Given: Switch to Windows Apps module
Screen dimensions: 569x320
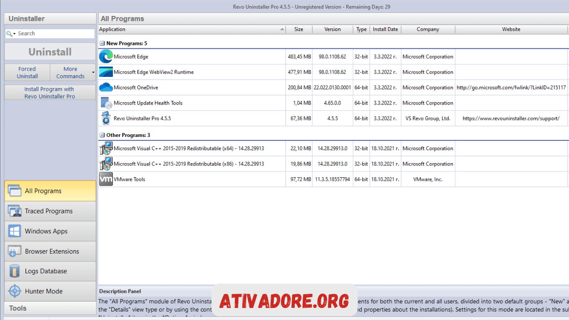Looking at the screenshot, I should (50, 231).
